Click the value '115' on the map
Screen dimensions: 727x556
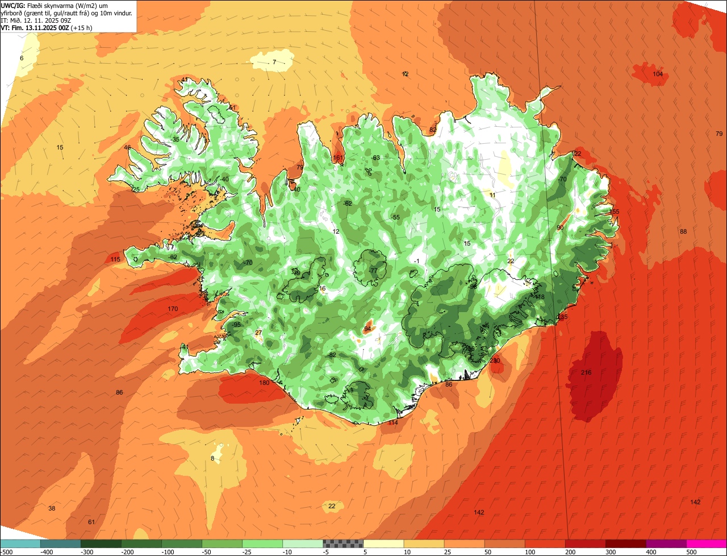click(x=115, y=259)
